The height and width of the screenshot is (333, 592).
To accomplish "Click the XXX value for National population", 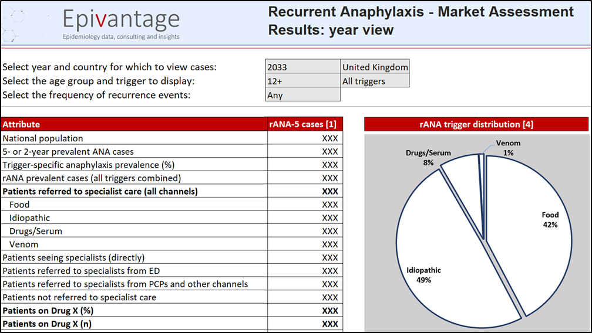I will point(329,138).
